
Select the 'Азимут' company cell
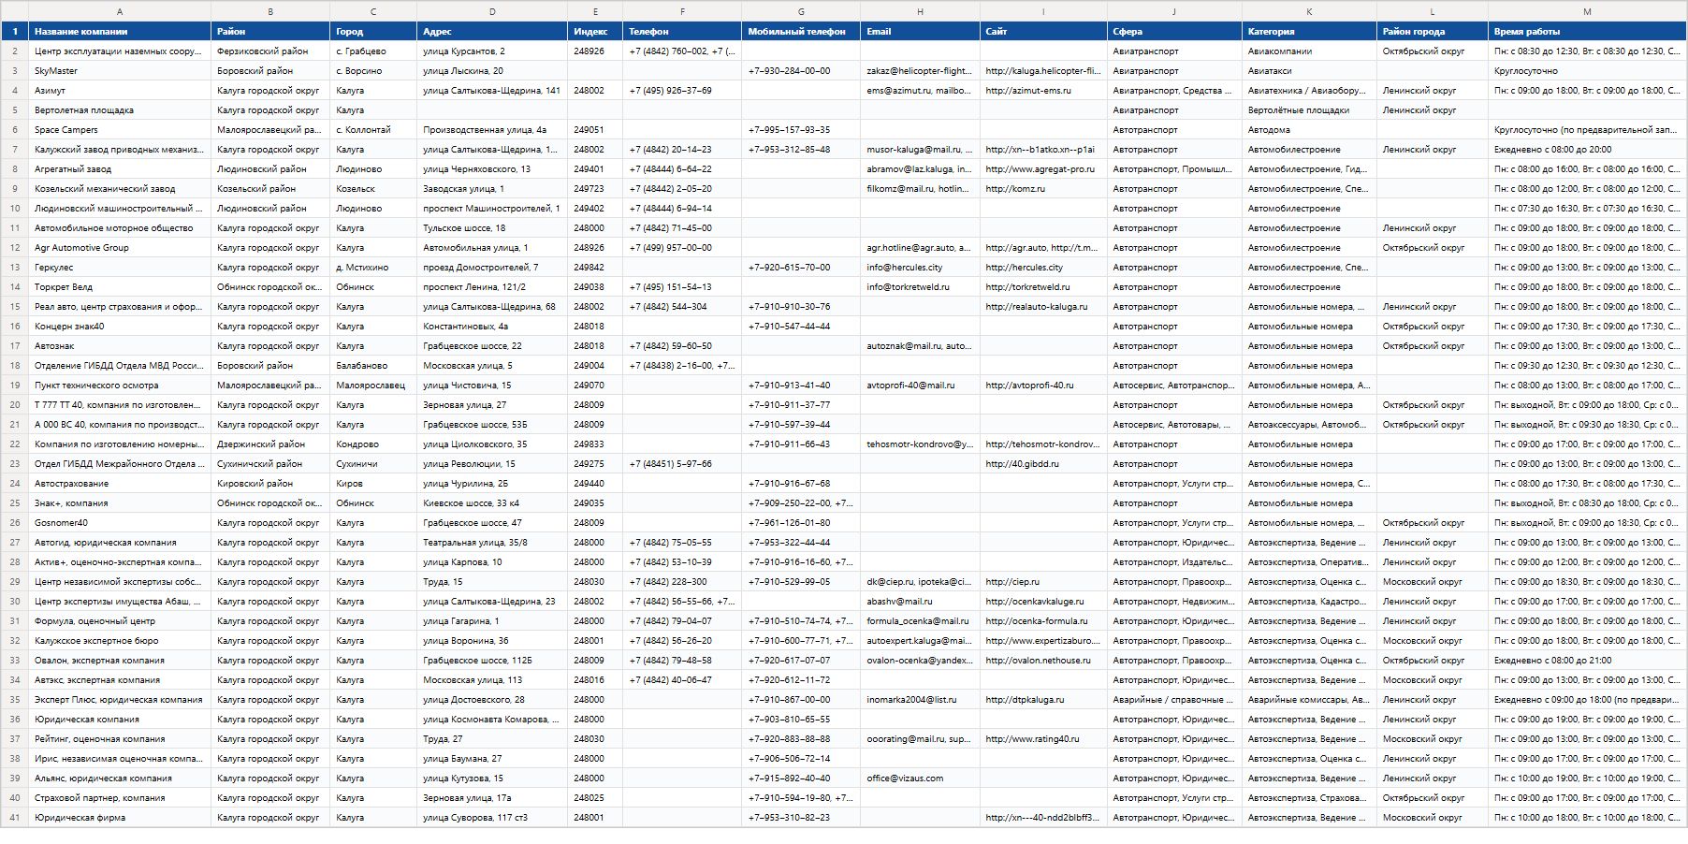120,91
